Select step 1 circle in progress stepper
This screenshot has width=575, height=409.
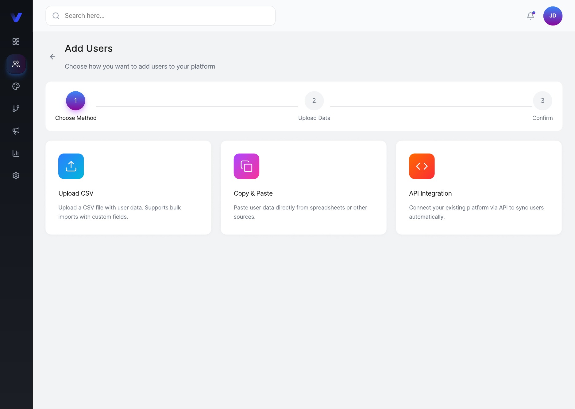(x=75, y=101)
